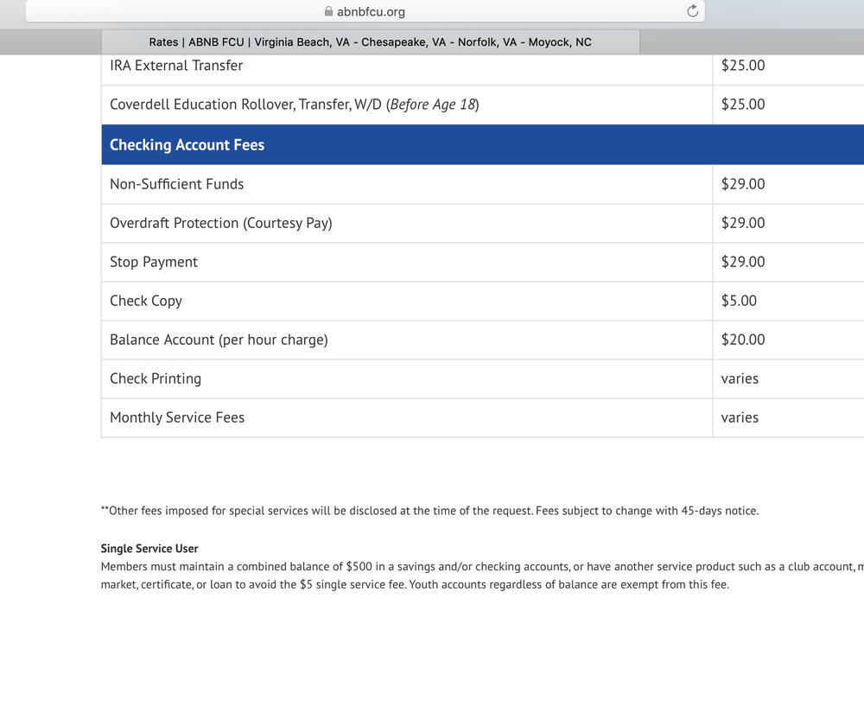Click the Overdraft Protection (Courtesy Pay) label
The width and height of the screenshot is (864, 725).
tap(220, 223)
